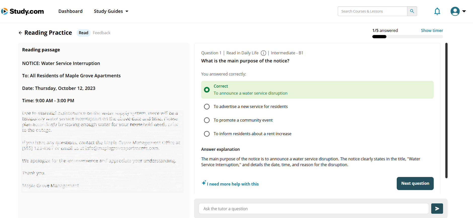
Task: Click the sparkle icon for more help
Action: click(204, 183)
